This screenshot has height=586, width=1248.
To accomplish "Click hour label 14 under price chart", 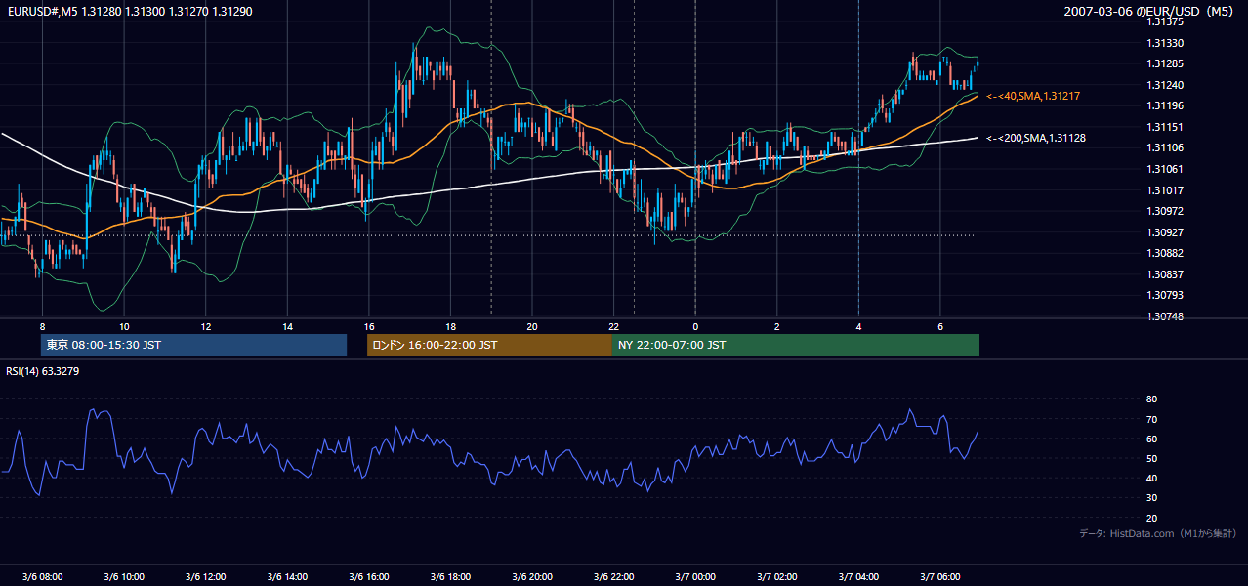I will pos(287,326).
